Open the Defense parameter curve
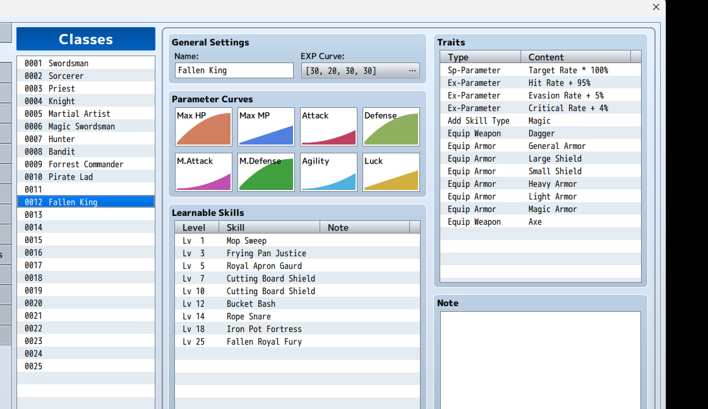The image size is (708, 409). pos(391,127)
